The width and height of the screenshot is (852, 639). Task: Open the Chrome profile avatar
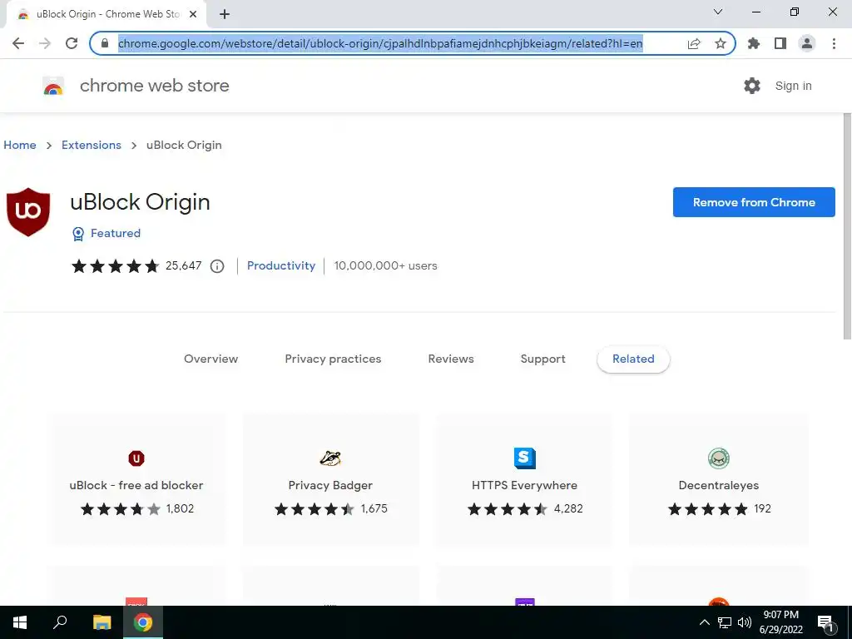(x=807, y=43)
